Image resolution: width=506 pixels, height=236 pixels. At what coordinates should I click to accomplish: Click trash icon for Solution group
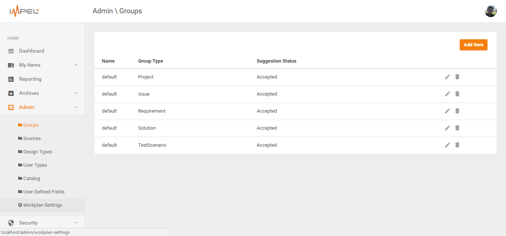tap(457, 128)
